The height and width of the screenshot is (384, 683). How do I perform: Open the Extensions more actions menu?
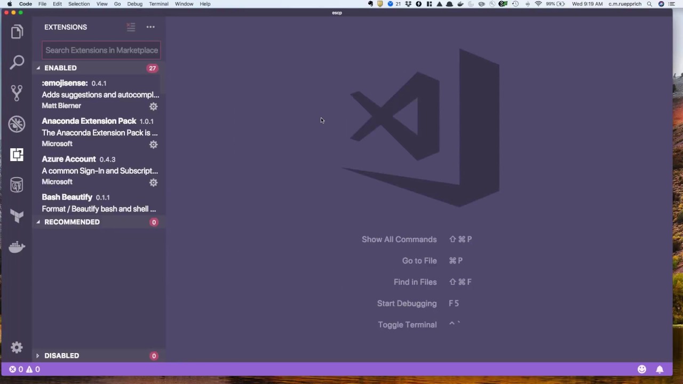click(x=150, y=27)
